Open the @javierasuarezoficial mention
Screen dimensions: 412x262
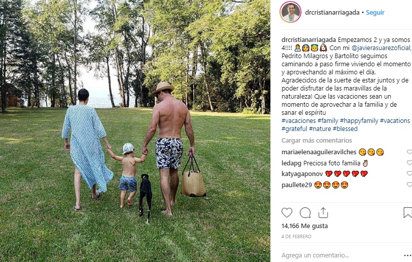[x=381, y=48]
